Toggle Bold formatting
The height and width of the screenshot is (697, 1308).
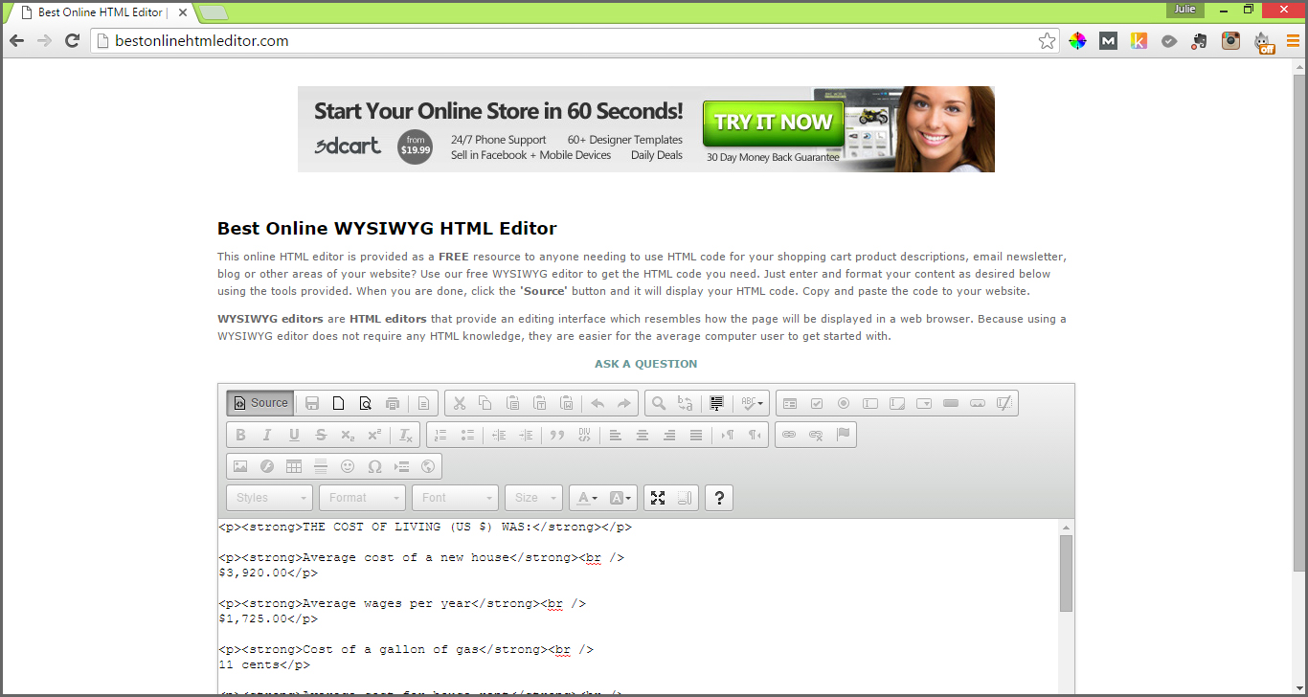[240, 435]
